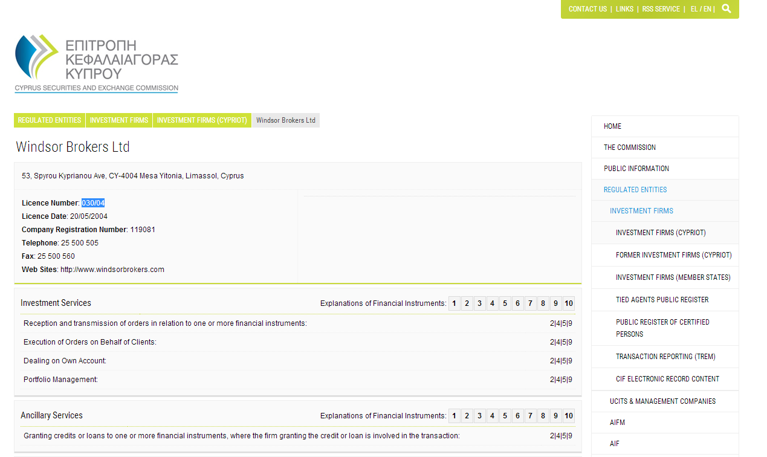Select company registration number 119081

(x=143, y=230)
